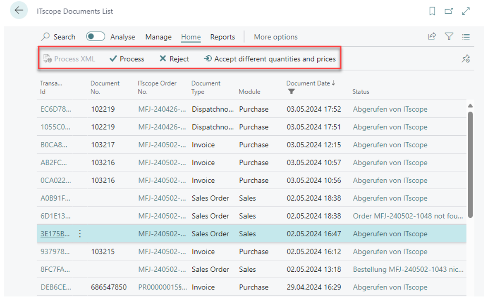Open Search in the action bar

tap(58, 37)
